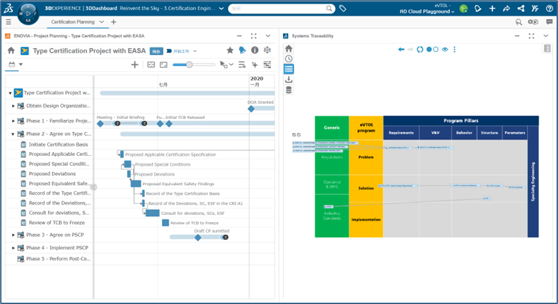558x304 pixels.
Task: Toggle the eye visibility icon in Traceability toolbar
Action: 445,49
